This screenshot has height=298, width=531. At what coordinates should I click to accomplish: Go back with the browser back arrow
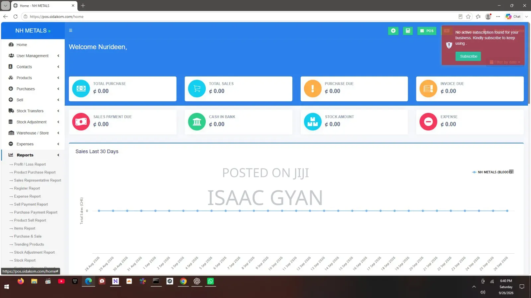click(x=5, y=17)
